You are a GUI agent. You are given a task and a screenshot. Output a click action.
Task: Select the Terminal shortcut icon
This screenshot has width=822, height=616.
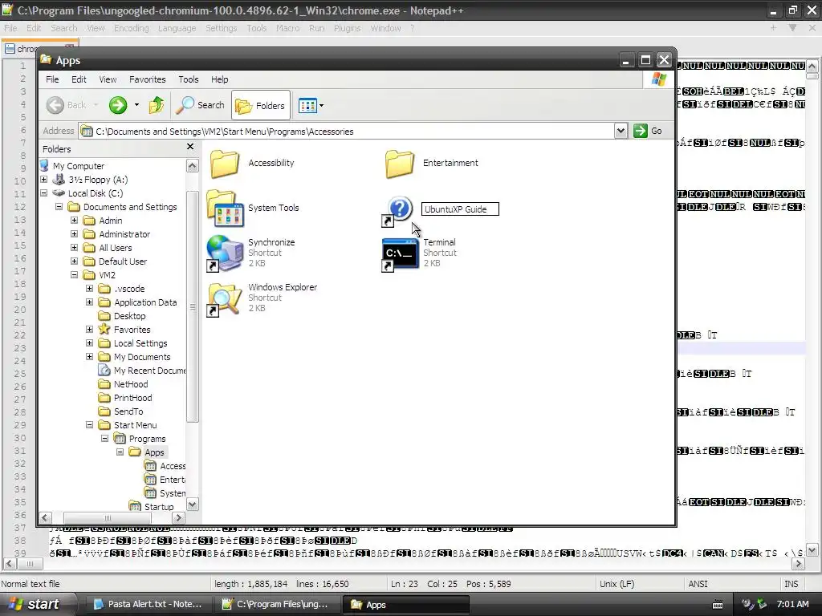(400, 254)
